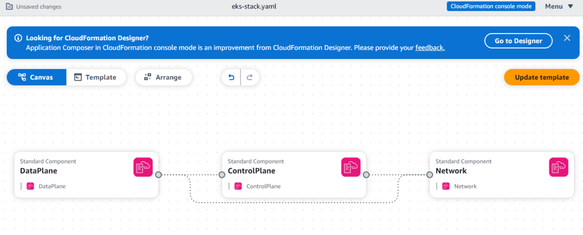The height and width of the screenshot is (235, 583).
Task: Click the DataPlane card's right connector port
Action: point(158,174)
